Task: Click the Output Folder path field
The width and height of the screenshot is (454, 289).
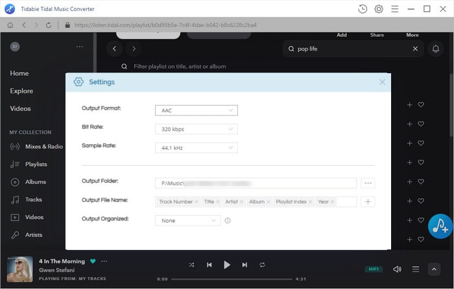Action: point(256,183)
